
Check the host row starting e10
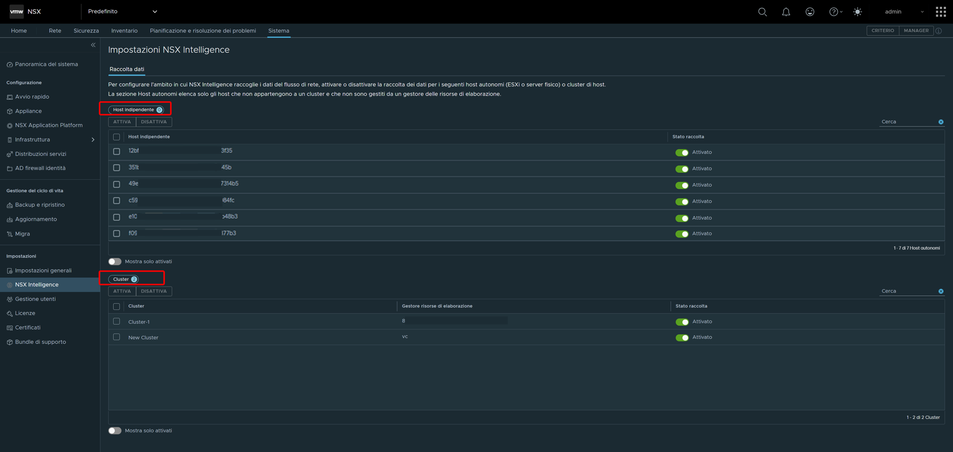coord(117,217)
